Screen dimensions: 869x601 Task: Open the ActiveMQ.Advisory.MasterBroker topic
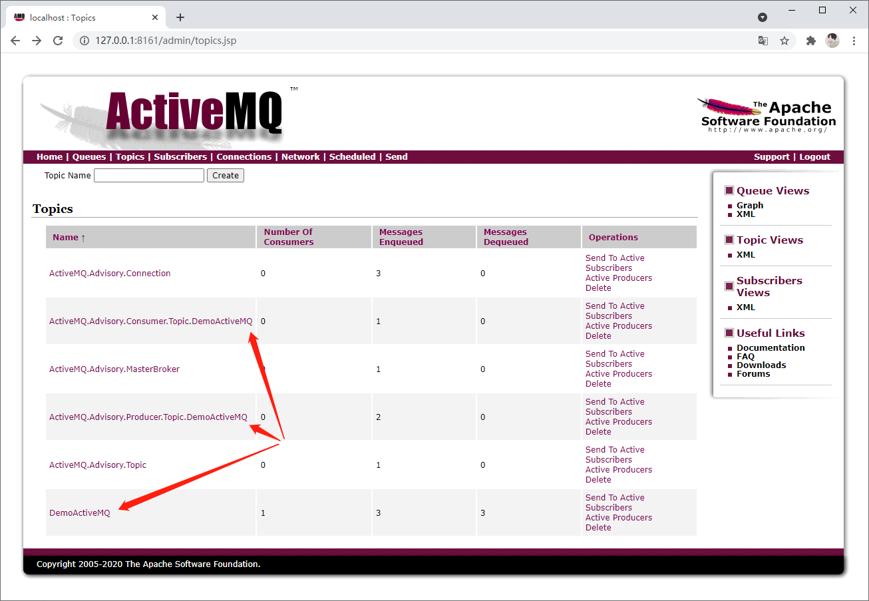click(114, 369)
